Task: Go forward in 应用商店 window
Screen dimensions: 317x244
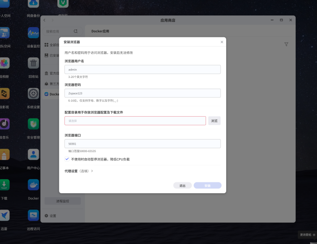Action: 53,20
